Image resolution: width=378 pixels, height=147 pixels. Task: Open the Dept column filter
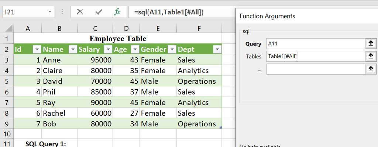(217, 50)
